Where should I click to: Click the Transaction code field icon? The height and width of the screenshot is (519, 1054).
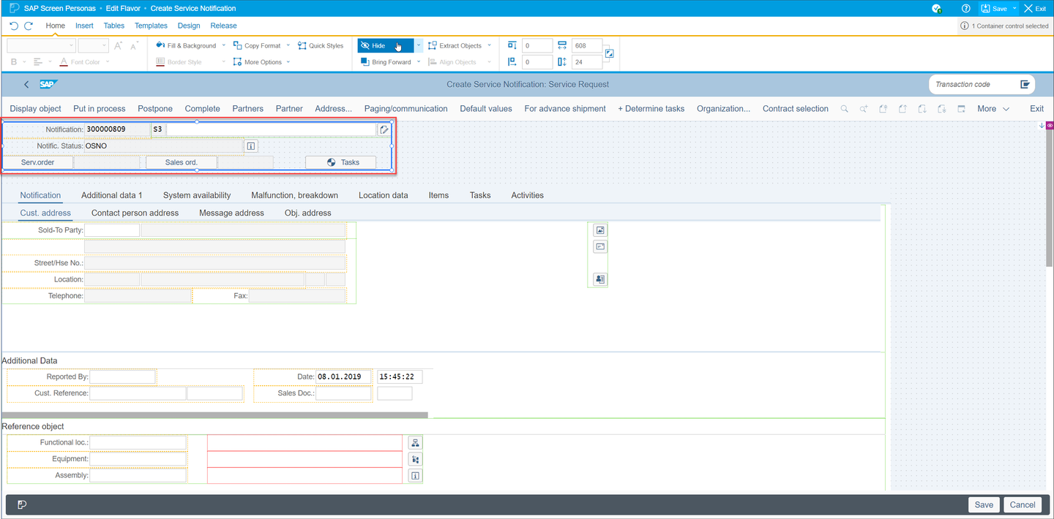point(1025,84)
